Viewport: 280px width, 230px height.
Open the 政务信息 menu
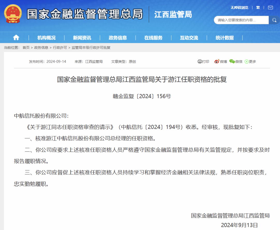(x=118, y=38)
